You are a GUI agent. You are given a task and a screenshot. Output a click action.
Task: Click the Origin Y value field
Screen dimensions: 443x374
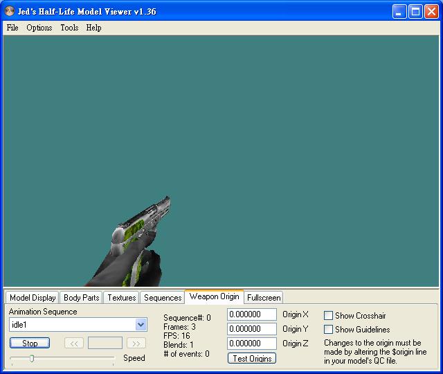point(252,329)
